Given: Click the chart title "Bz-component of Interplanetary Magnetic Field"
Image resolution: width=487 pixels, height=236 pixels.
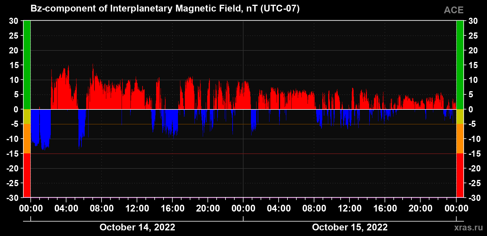Looking at the screenshot, I should pyautogui.click(x=136, y=9).
